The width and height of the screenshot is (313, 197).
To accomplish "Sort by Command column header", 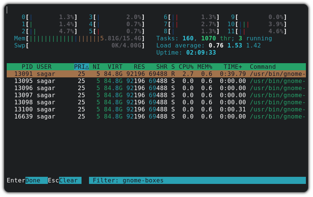I will click(263, 67).
